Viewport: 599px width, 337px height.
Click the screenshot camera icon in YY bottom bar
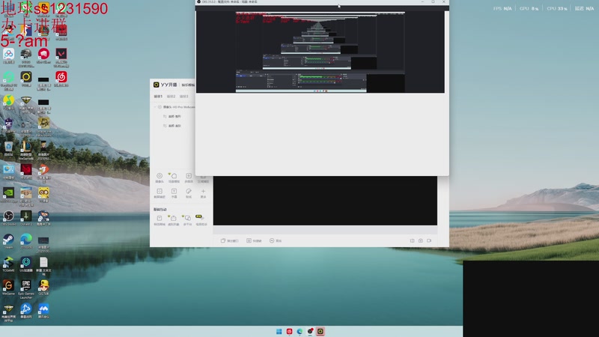421,240
